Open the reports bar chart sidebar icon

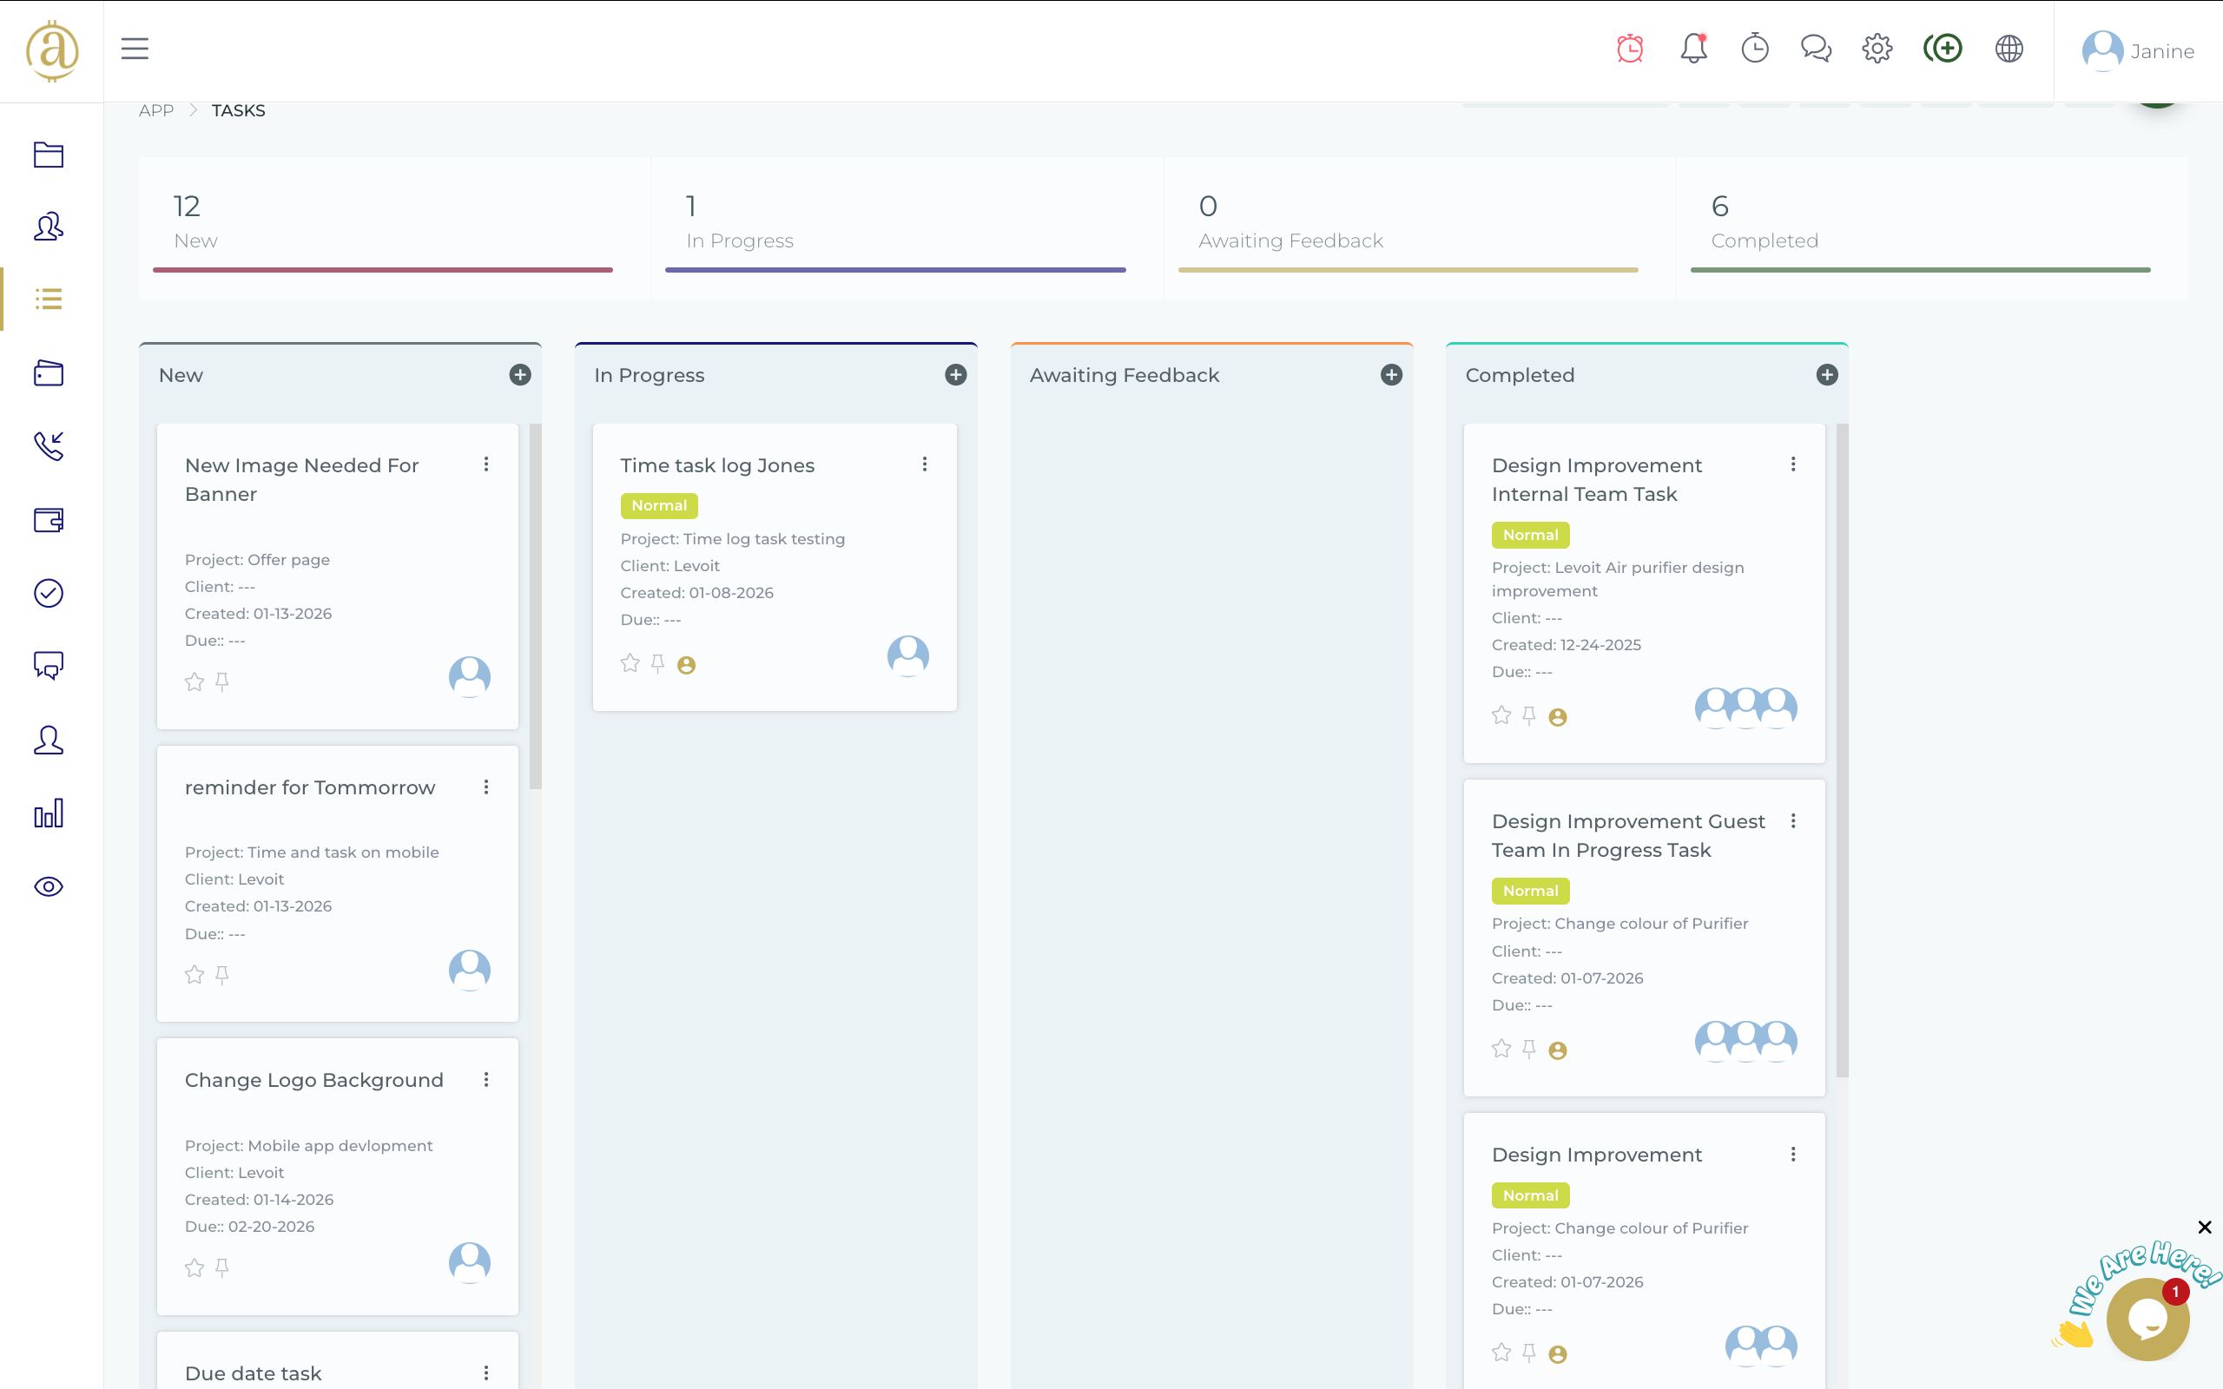[49, 813]
